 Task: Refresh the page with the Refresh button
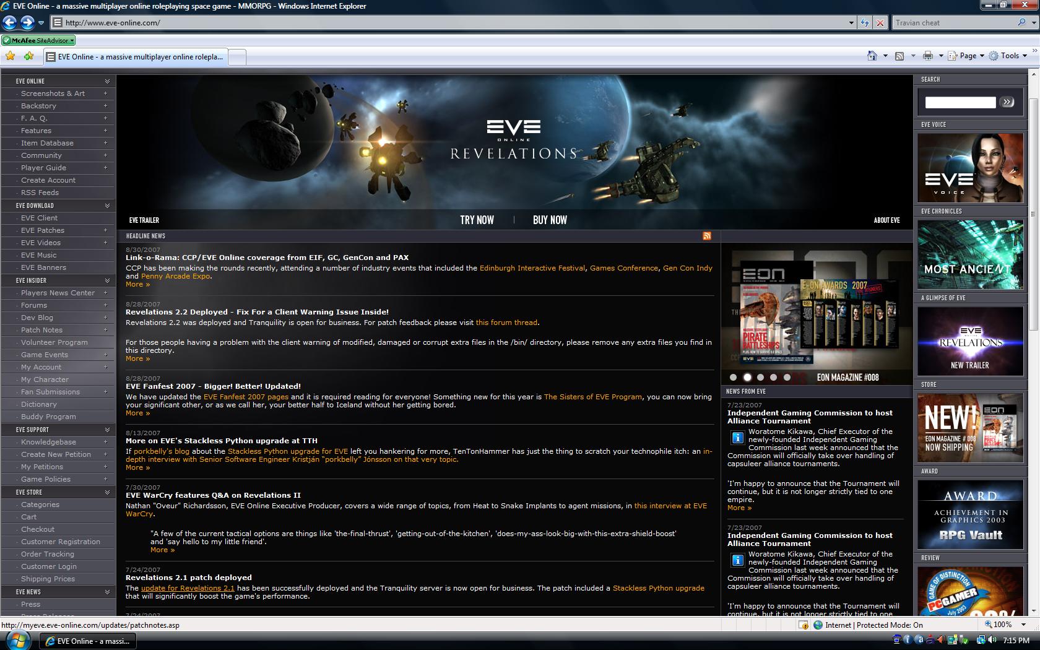tap(865, 23)
